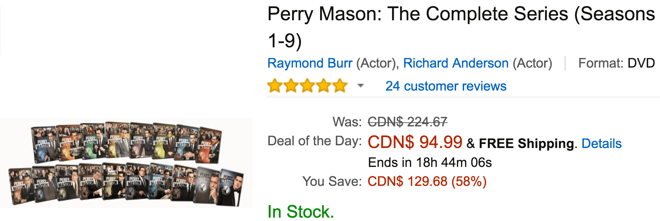Viewport: 660px width, 221px height.
Task: Open the FREE Shipping Details link
Action: pos(601,144)
